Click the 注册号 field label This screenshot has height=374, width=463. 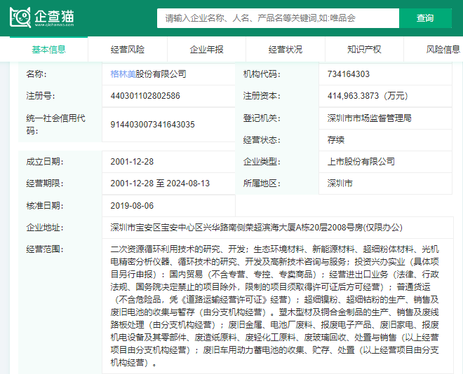coord(41,96)
